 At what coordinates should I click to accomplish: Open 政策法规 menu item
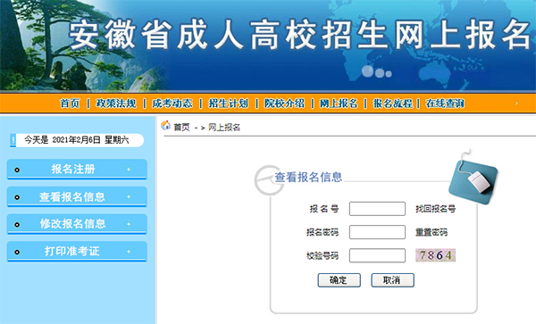(x=116, y=104)
